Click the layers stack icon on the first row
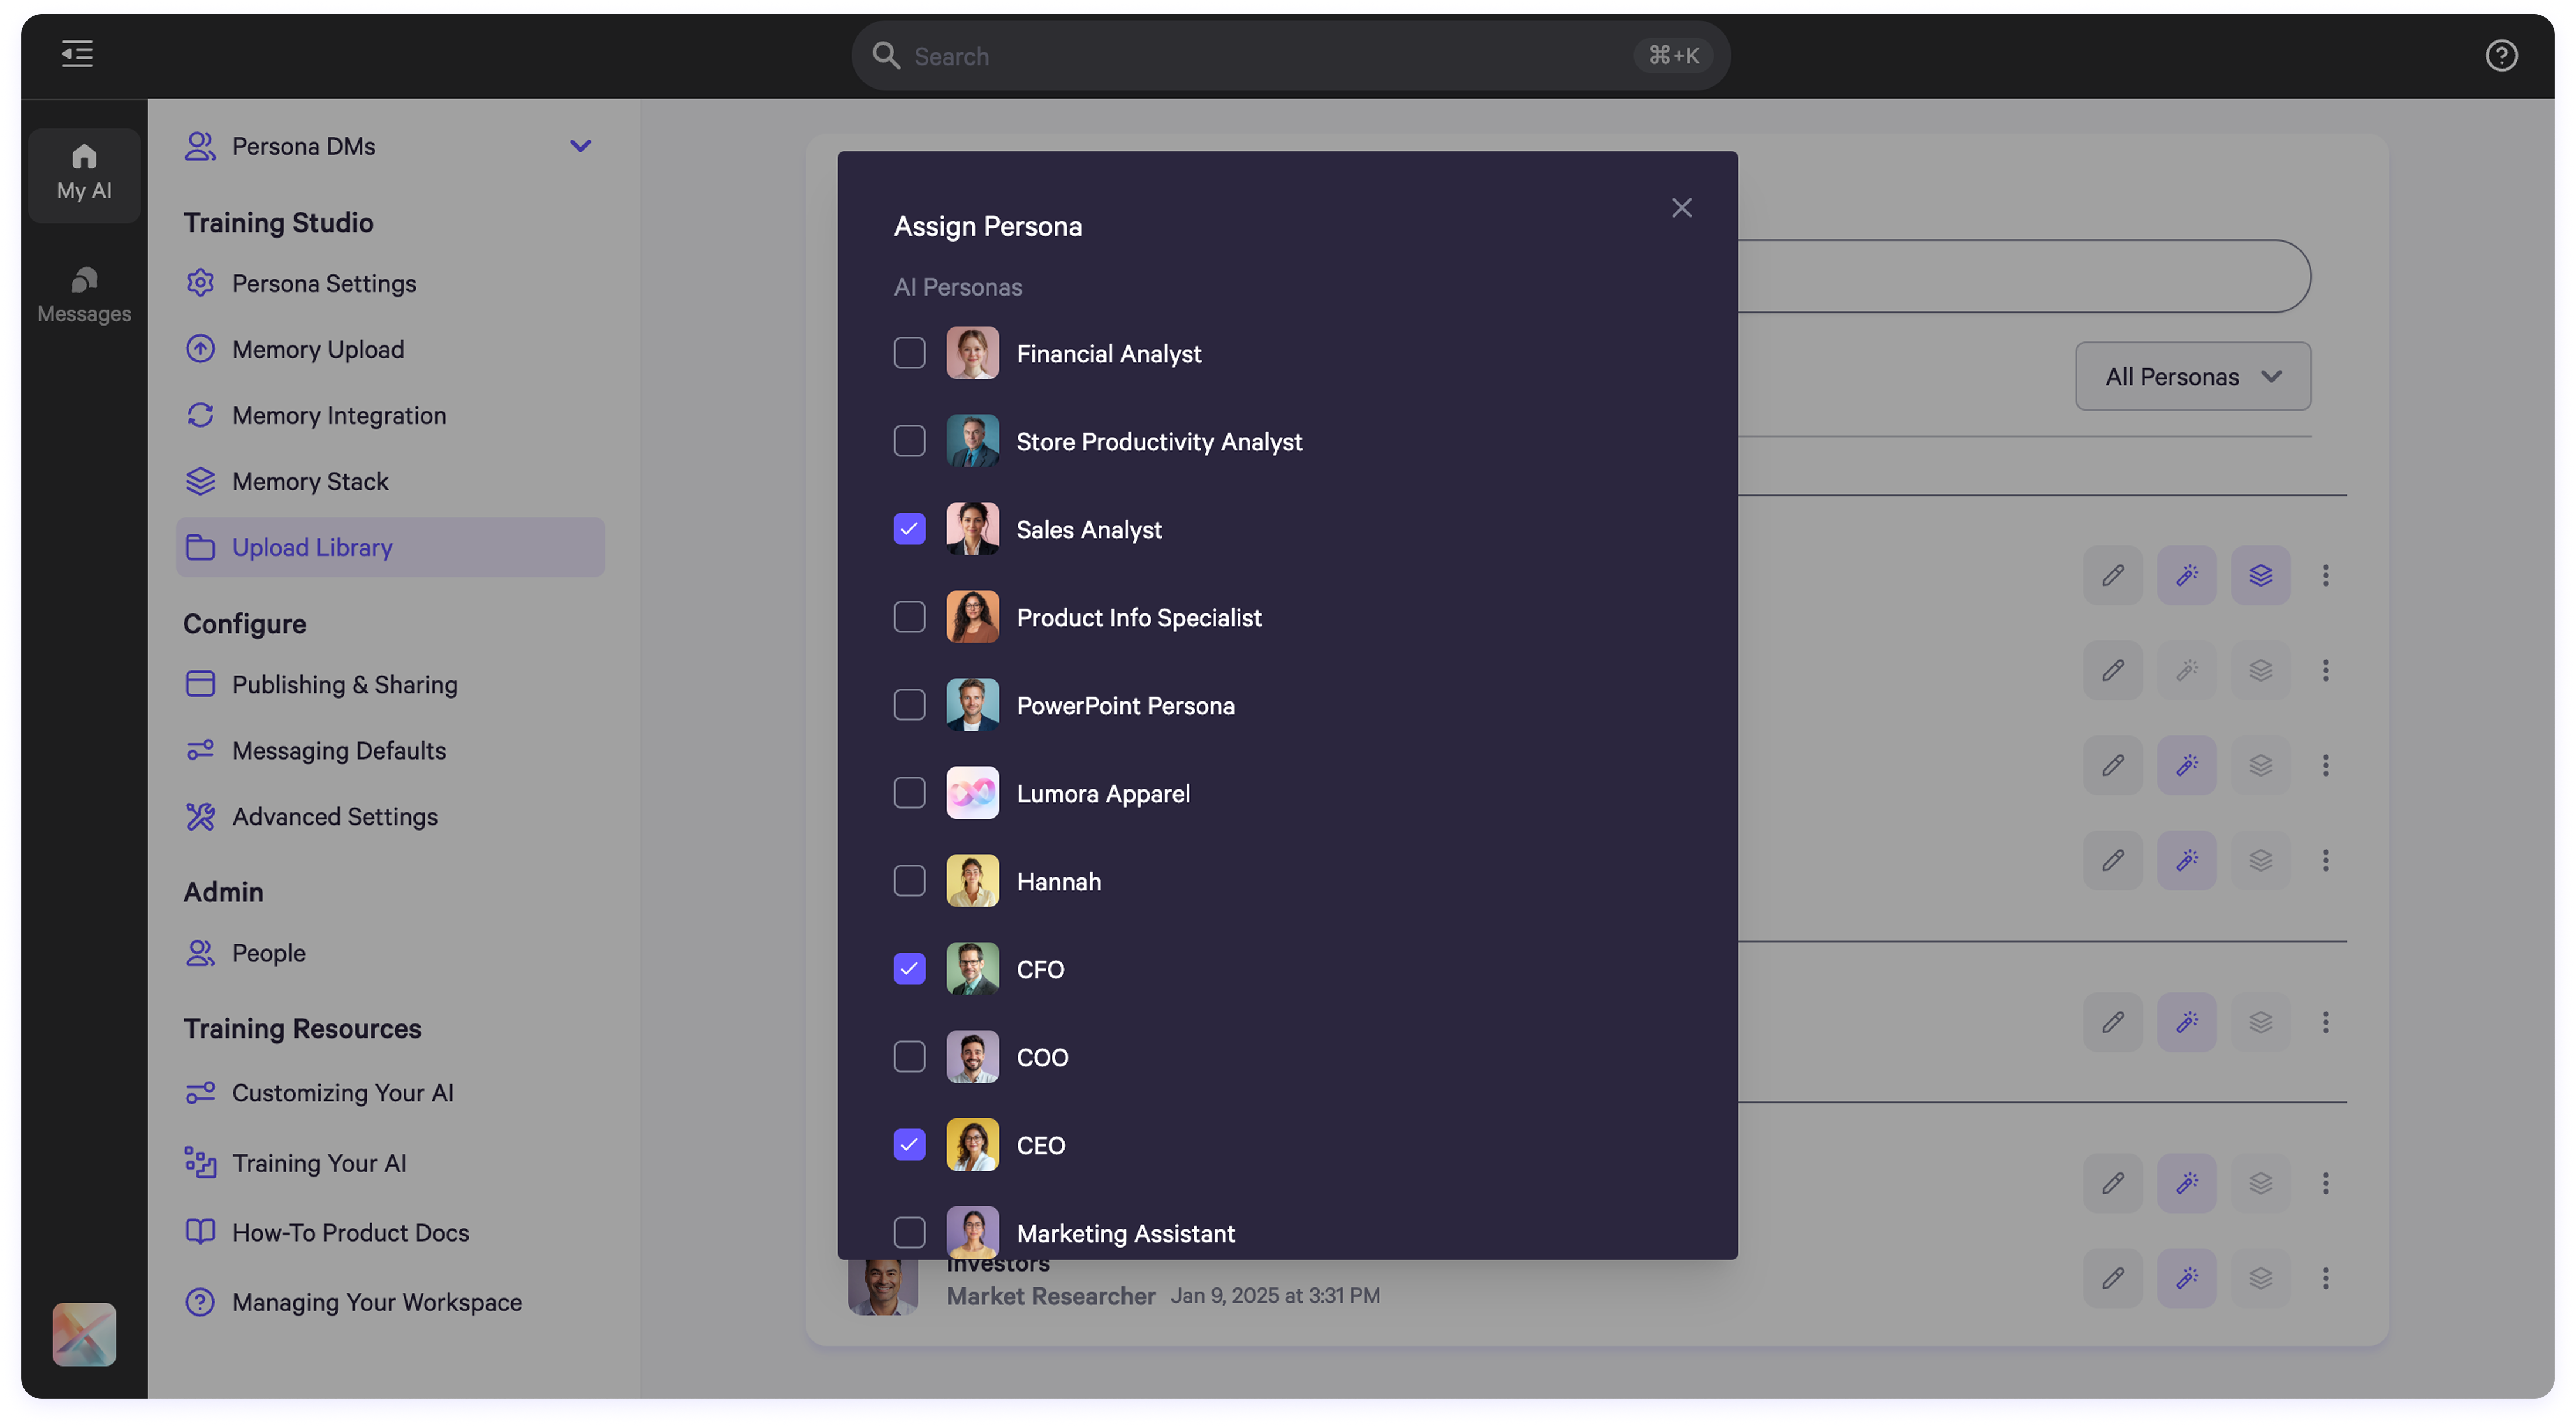 click(2261, 575)
